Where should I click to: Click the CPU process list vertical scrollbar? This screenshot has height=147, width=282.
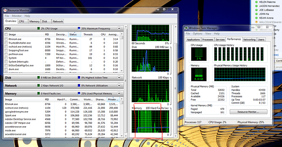[121, 52]
